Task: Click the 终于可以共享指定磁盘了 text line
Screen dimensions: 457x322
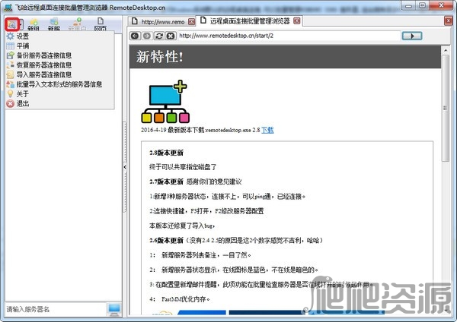Action: (183, 167)
